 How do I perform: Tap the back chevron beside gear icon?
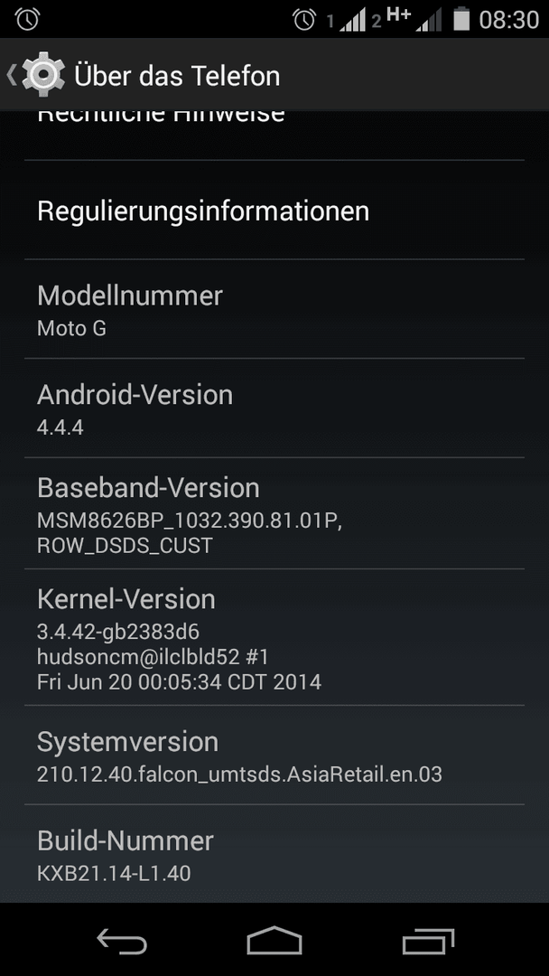(11, 75)
